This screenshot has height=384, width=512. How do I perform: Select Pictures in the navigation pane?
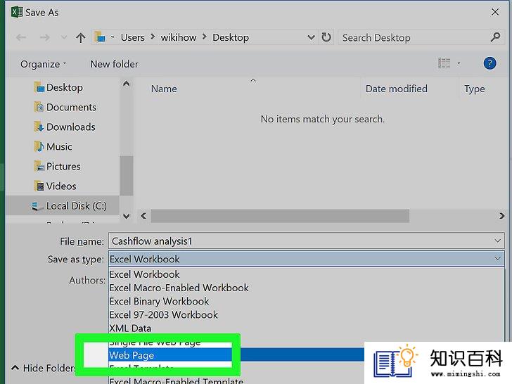57,166
